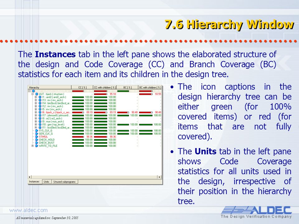The image size is (299, 224).
Task: Open the Unused subprograms tab
Action: point(65,182)
